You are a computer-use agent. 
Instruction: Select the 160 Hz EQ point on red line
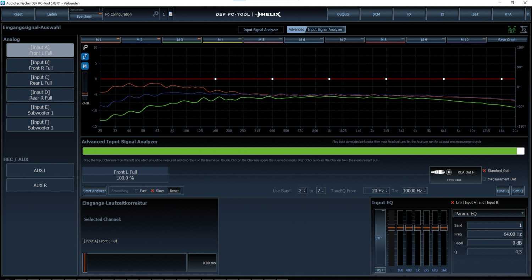[x=215, y=79]
